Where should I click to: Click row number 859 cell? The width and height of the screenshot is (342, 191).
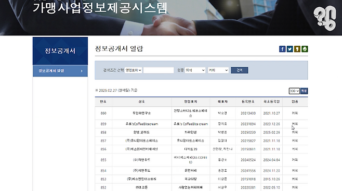click(x=103, y=124)
